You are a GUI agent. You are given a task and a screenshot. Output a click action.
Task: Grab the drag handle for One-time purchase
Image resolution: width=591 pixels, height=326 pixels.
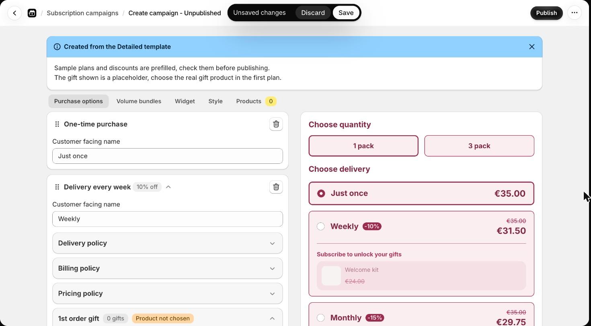(x=57, y=124)
